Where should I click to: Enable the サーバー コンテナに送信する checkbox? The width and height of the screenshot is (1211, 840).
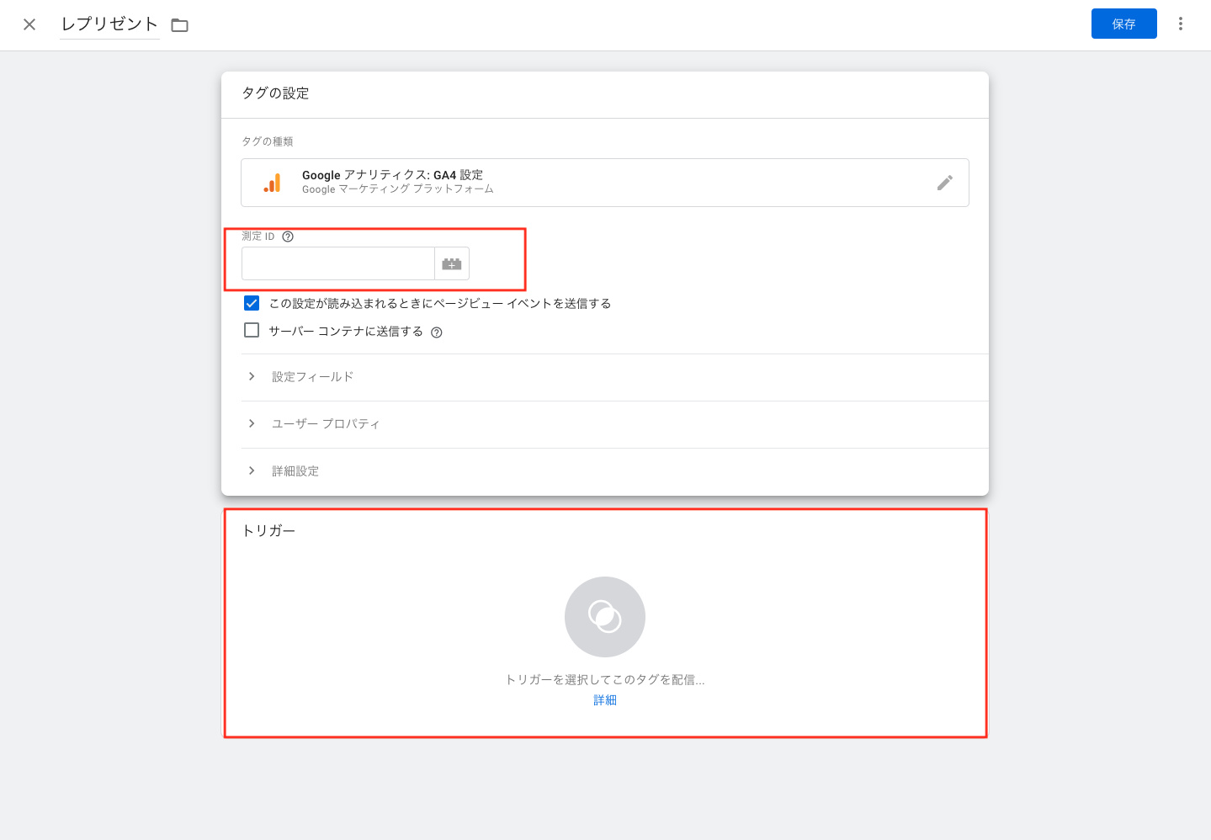(252, 331)
